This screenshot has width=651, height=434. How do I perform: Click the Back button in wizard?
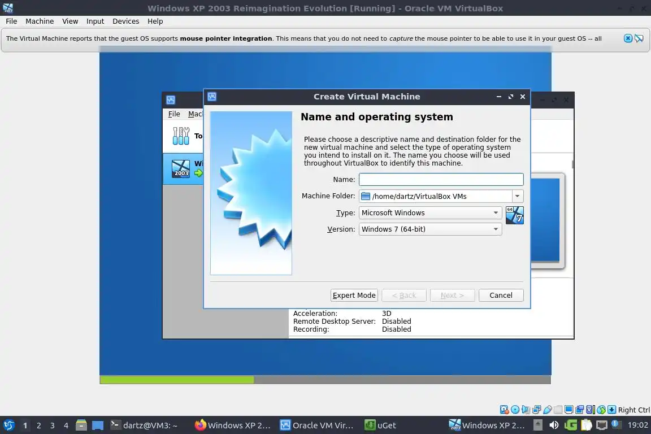point(404,296)
